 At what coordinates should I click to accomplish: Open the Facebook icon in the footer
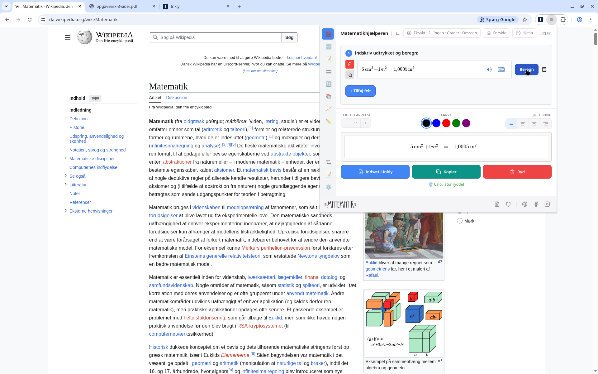coord(536,204)
